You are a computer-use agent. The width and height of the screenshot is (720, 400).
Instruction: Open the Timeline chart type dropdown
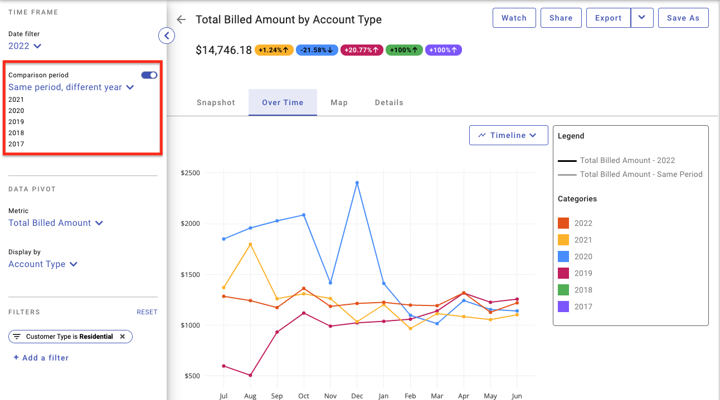(x=509, y=135)
